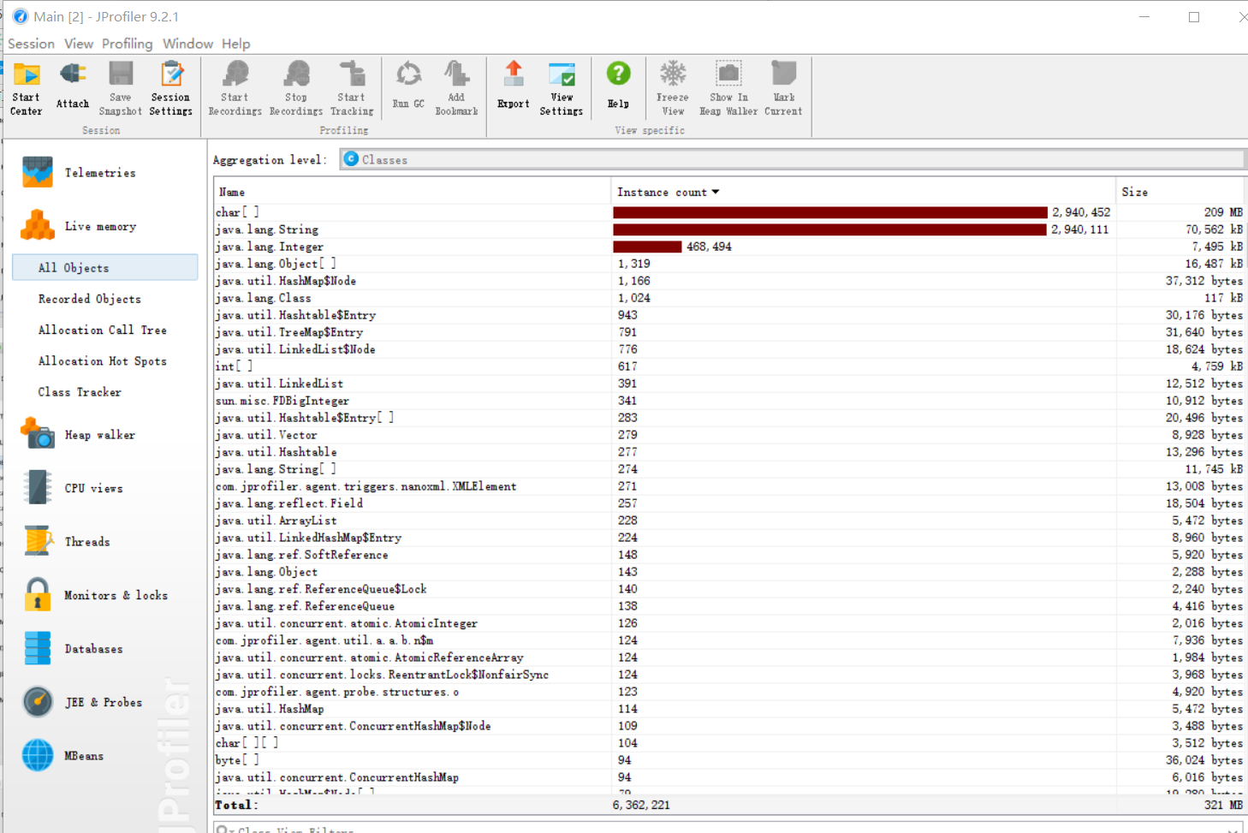
Task: Open the Aggregation level Classes dropdown
Action: click(x=792, y=159)
